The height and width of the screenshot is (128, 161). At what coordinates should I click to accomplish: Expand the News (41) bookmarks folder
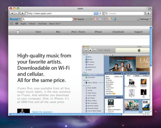click(55, 24)
